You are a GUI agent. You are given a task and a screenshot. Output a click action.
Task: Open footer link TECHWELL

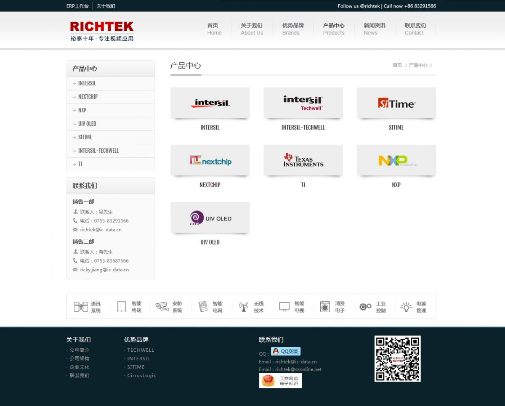click(x=141, y=350)
